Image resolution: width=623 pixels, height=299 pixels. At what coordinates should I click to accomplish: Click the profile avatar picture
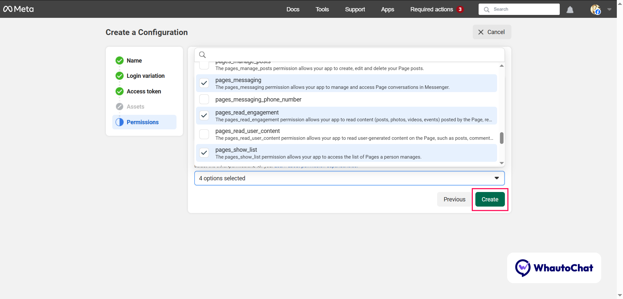595,9
